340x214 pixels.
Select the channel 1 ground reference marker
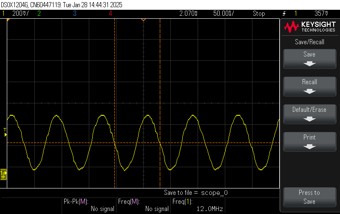pos(3,174)
